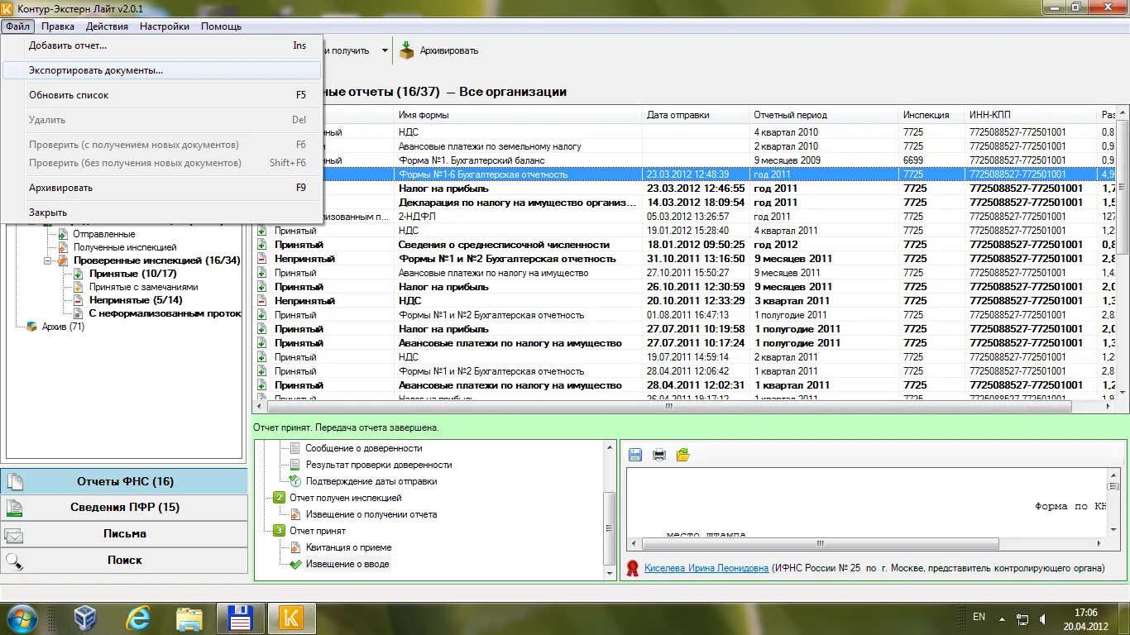Click the Принятые с замечаниями yellow document icon

click(x=79, y=287)
